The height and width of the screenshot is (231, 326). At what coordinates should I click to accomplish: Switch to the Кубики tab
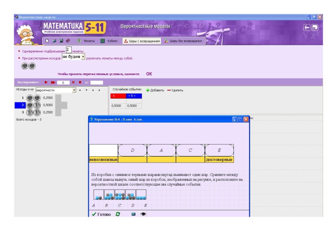(x=109, y=41)
